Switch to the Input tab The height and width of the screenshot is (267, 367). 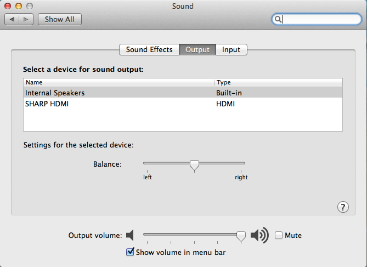[x=231, y=49]
